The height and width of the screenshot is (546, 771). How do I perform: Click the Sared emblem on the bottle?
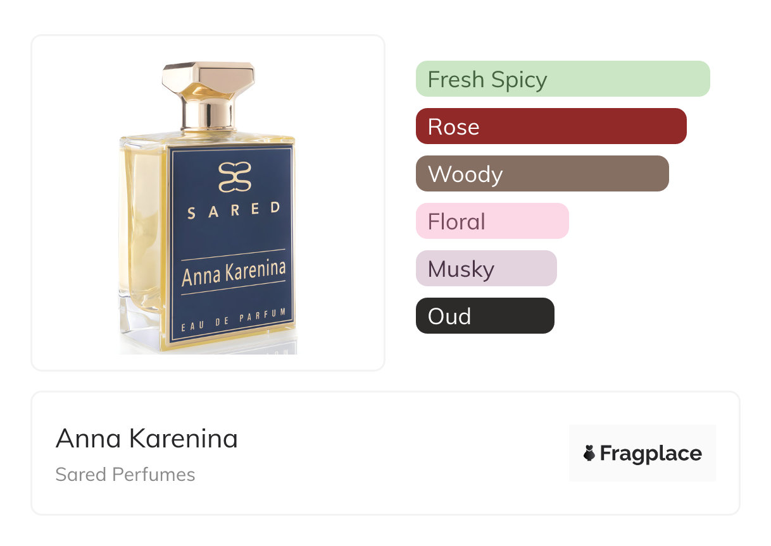pyautogui.click(x=235, y=178)
